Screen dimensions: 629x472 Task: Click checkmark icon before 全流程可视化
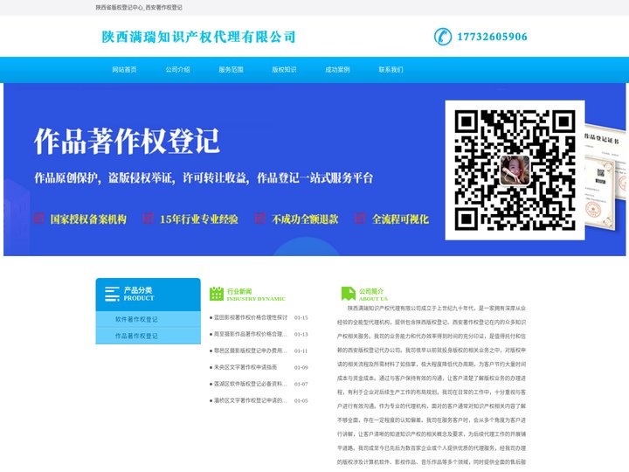point(360,218)
